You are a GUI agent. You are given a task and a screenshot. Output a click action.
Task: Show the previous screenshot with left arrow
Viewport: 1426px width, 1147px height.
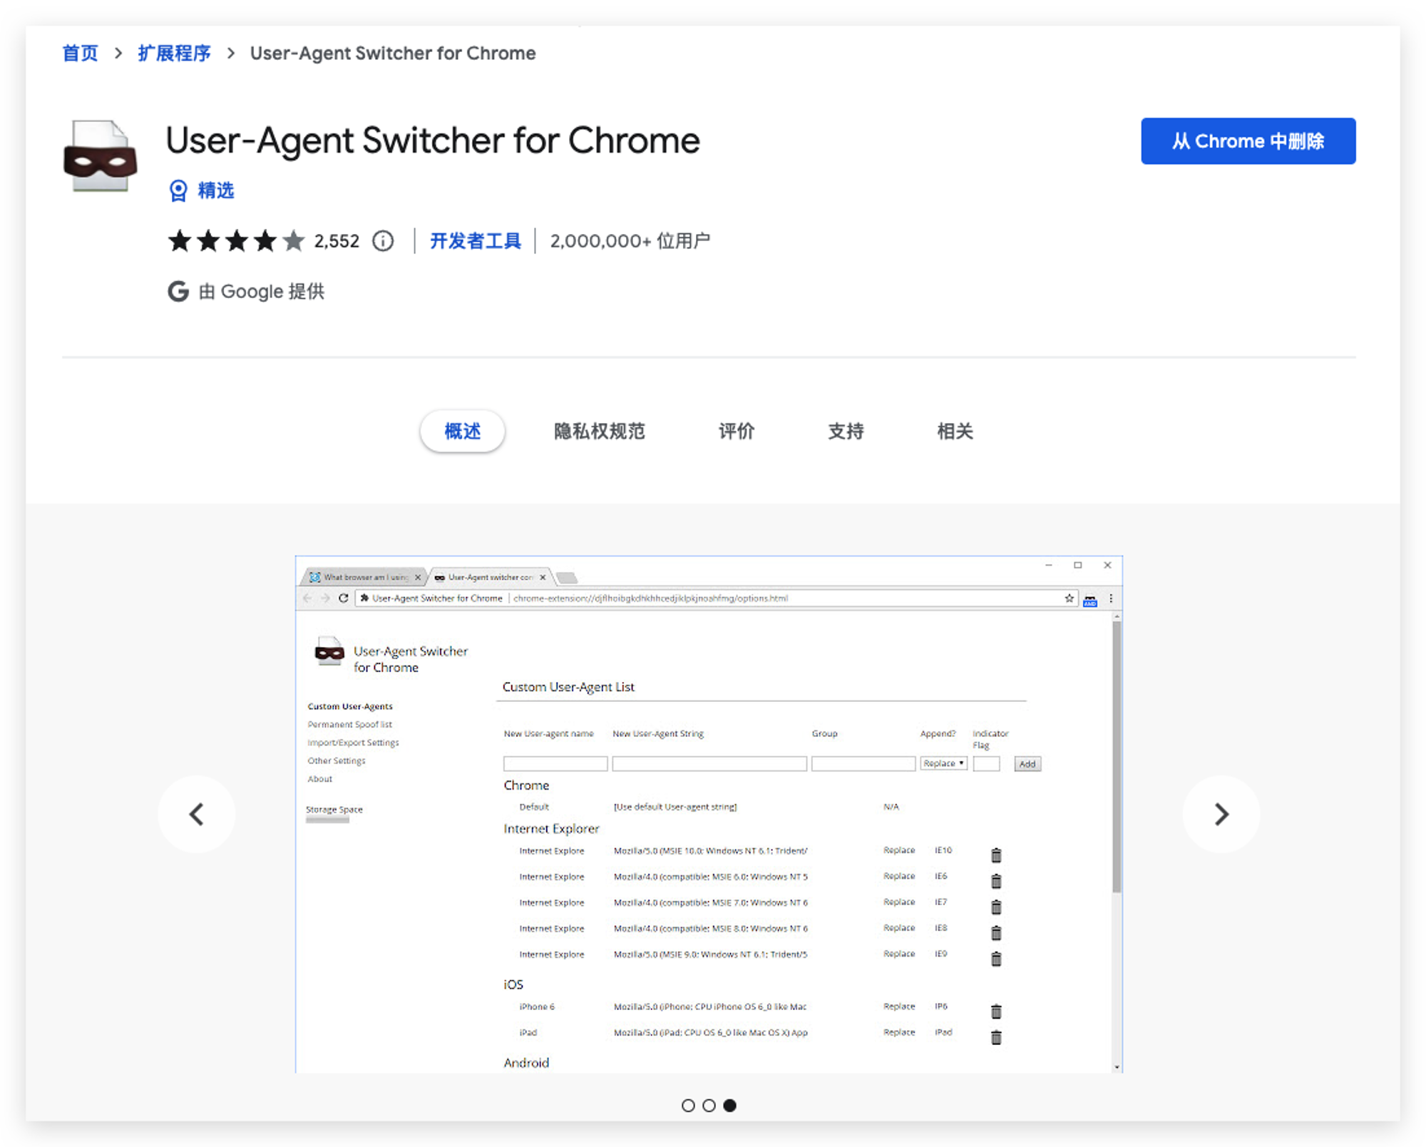(x=197, y=814)
